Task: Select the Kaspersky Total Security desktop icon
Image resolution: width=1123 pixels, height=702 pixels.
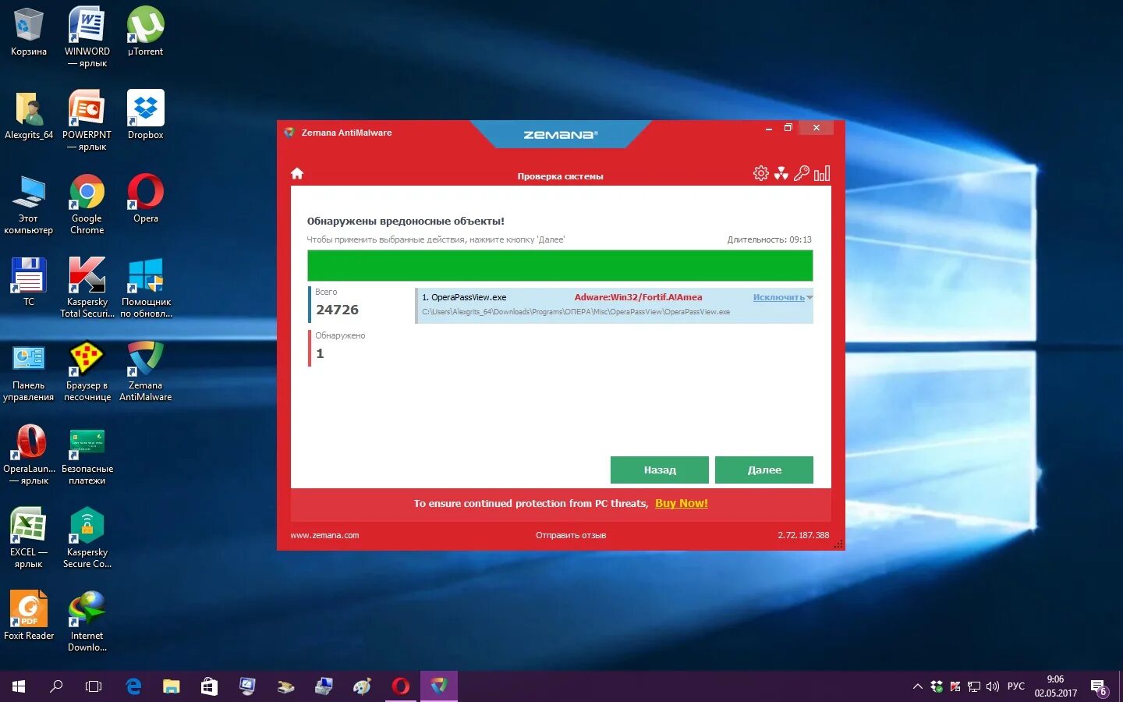Action: point(87,288)
